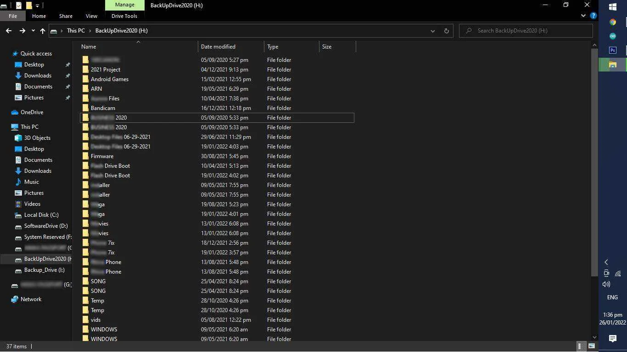Image resolution: width=627 pixels, height=352 pixels.
Task: Open SoftwareDrive (D:) in sidebar
Action: click(46, 226)
